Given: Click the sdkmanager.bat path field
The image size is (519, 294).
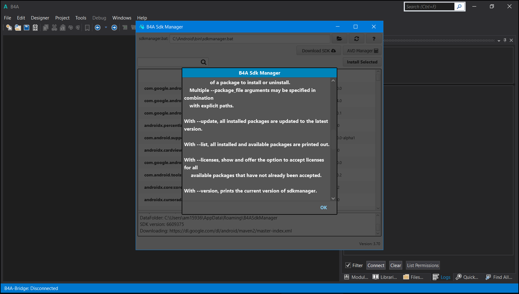Looking at the screenshot, I should pos(250,39).
